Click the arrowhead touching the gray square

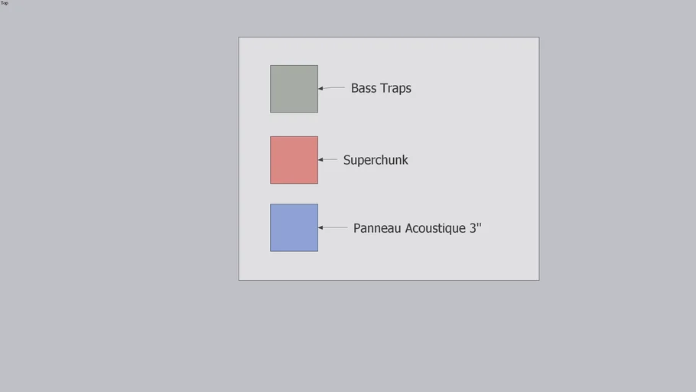tap(320, 88)
